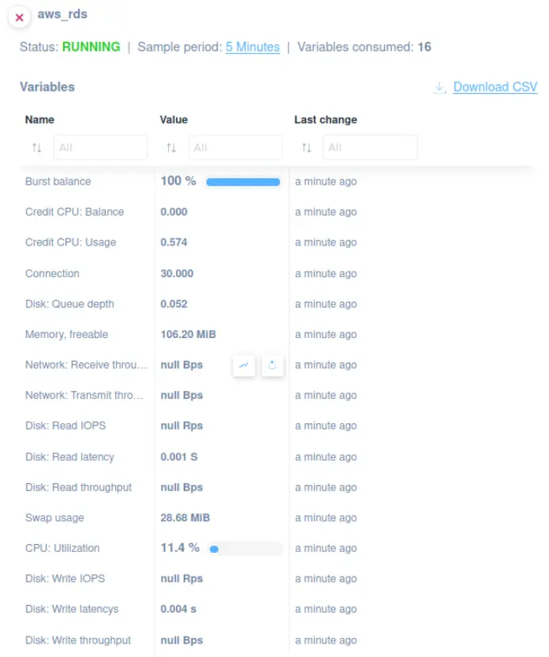Select the Credit CPU: Balance row name
This screenshot has width=549, height=657.
click(74, 212)
